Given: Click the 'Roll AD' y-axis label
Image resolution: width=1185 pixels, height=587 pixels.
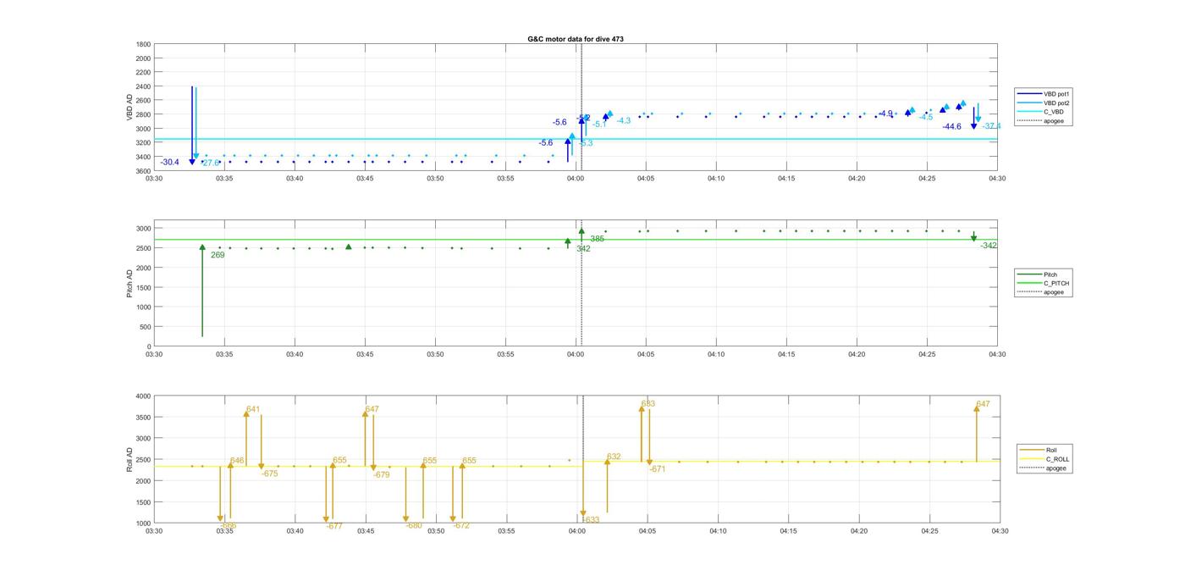Looking at the screenshot, I should (131, 459).
